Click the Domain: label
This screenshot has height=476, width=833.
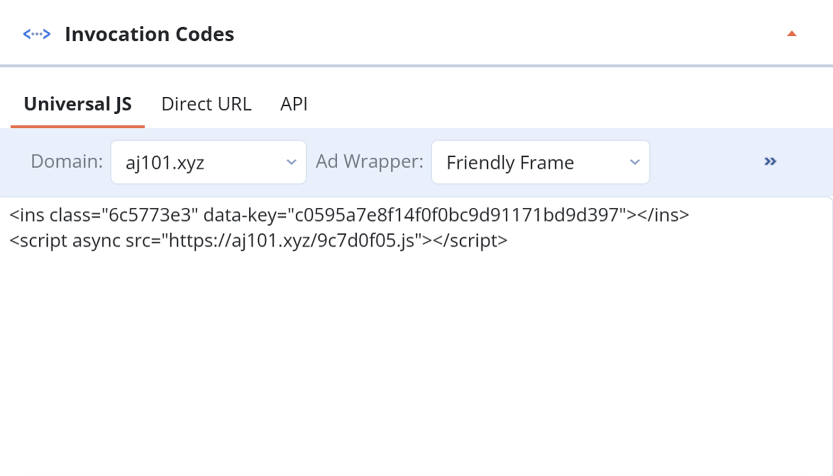[66, 161]
